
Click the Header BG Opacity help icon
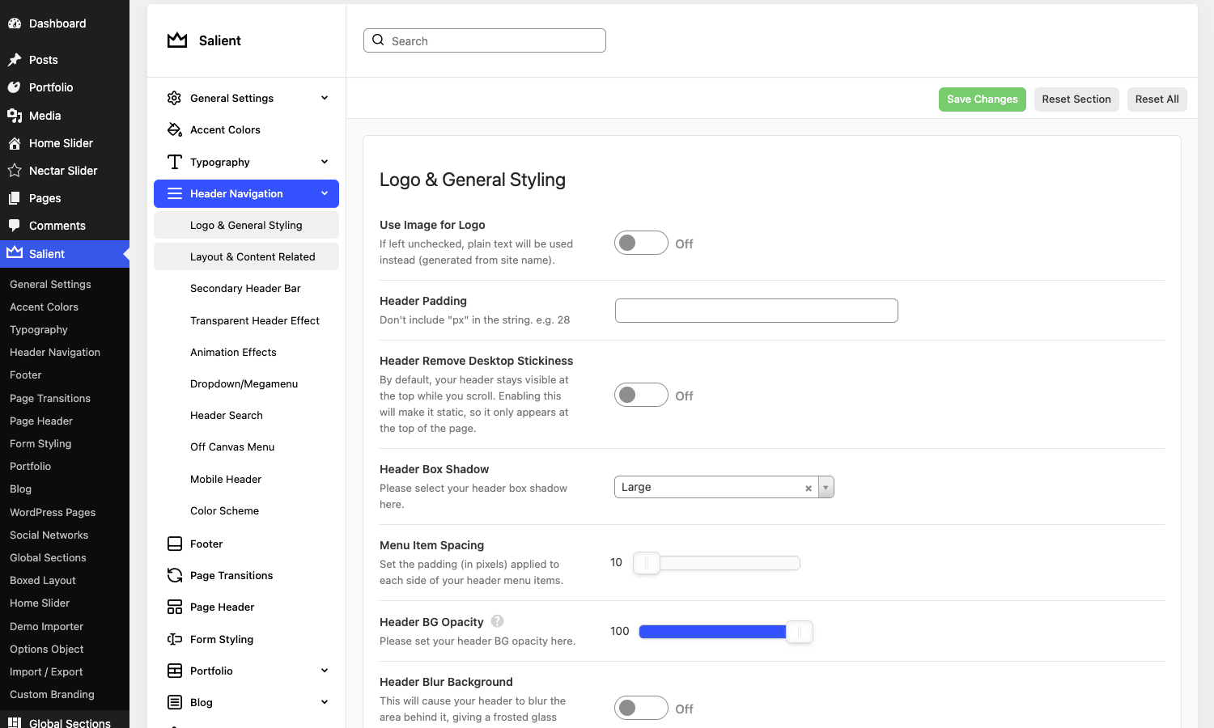click(x=497, y=621)
